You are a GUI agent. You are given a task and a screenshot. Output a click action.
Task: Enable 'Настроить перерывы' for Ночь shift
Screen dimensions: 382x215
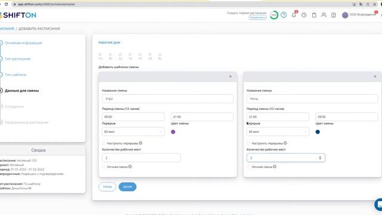point(248,143)
